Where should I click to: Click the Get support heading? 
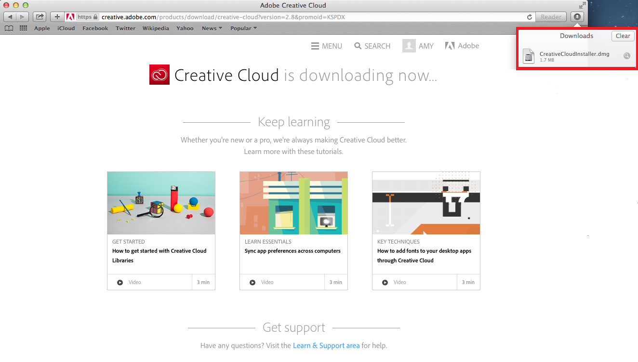(x=294, y=327)
